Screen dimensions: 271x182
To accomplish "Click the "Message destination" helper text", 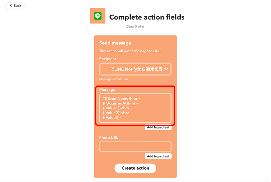I will coord(113,79).
